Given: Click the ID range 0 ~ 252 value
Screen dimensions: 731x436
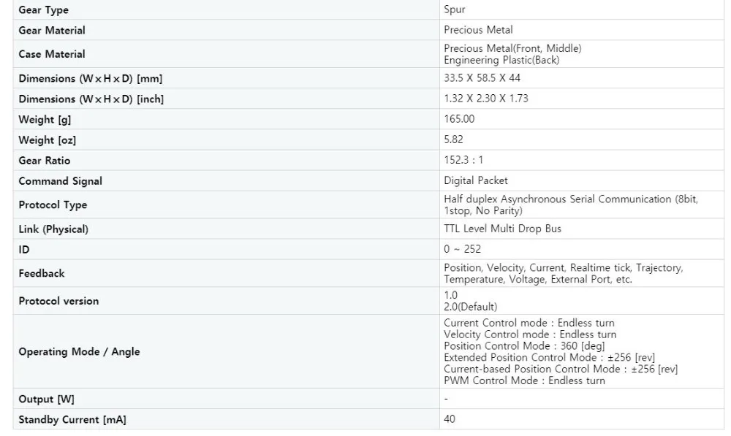Looking at the screenshot, I should [462, 249].
